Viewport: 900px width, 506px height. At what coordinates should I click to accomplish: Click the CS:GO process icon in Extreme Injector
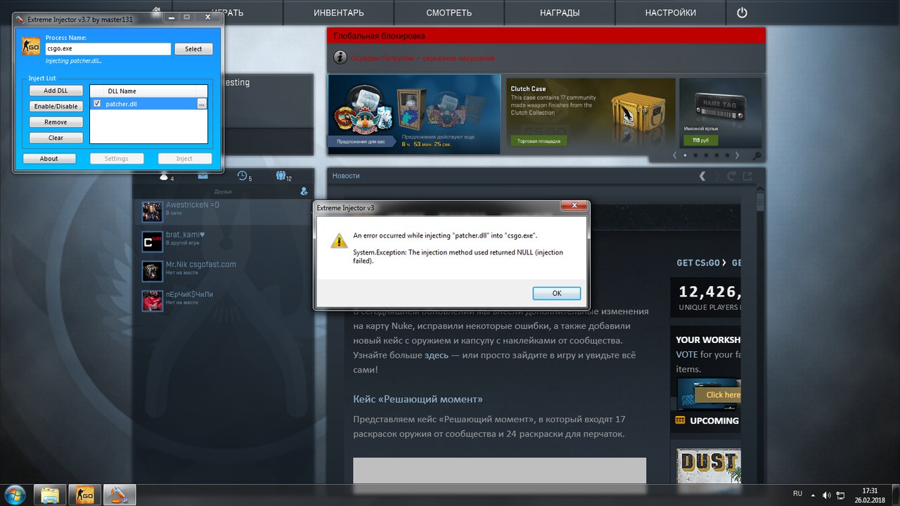click(31, 45)
